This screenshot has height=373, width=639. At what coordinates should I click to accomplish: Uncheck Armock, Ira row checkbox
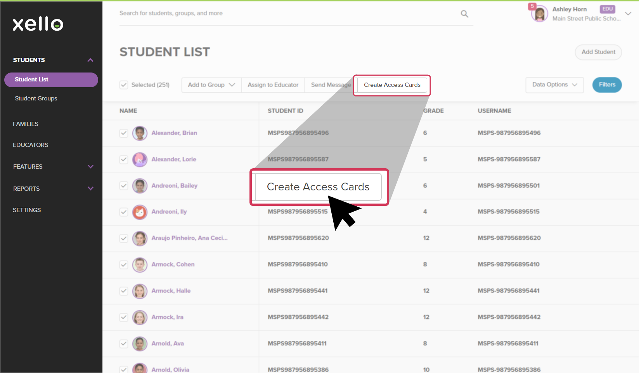[x=124, y=318]
